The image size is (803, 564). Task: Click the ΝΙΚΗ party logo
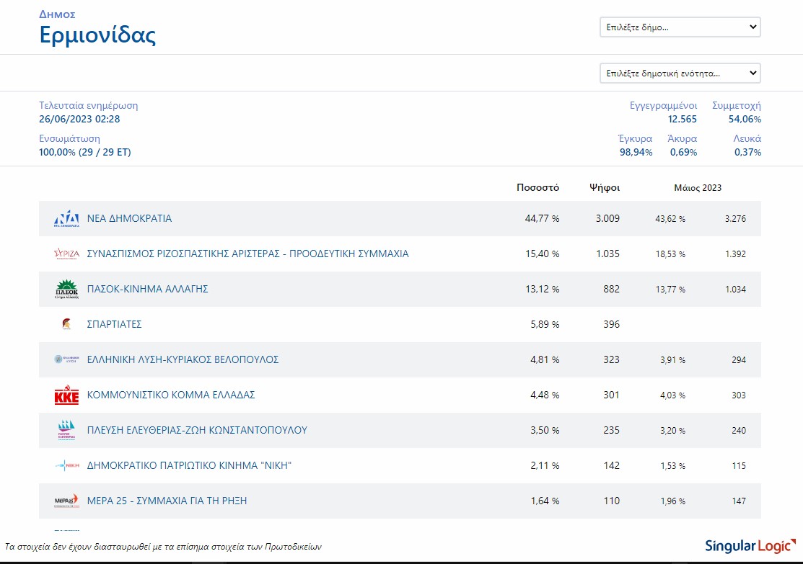point(66,466)
